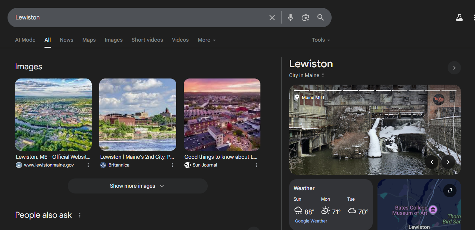Expand Show more images
The height and width of the screenshot is (230, 475).
pyautogui.click(x=137, y=186)
